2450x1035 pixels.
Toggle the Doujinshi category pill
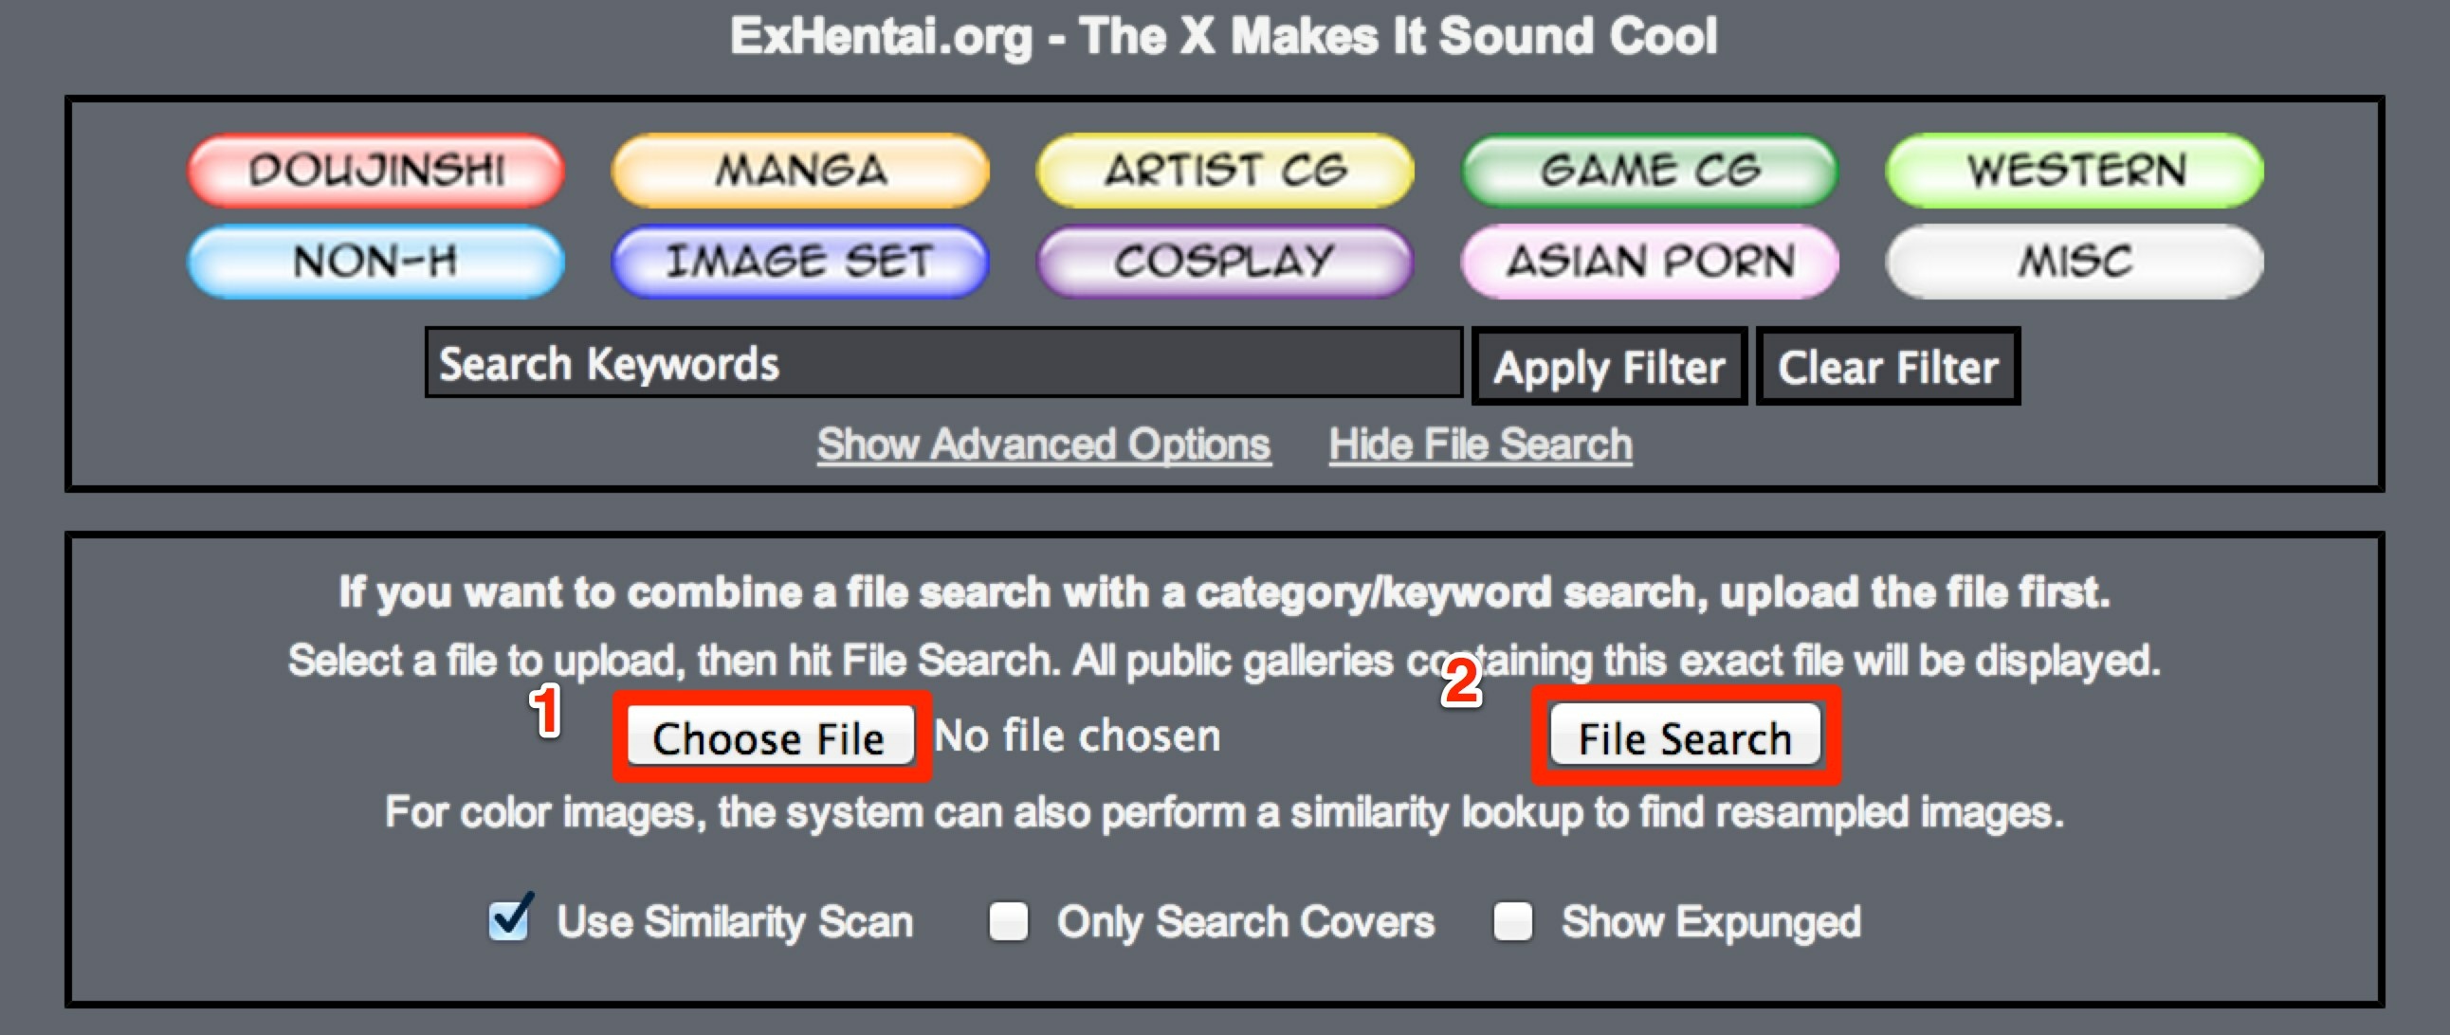coord(375,171)
